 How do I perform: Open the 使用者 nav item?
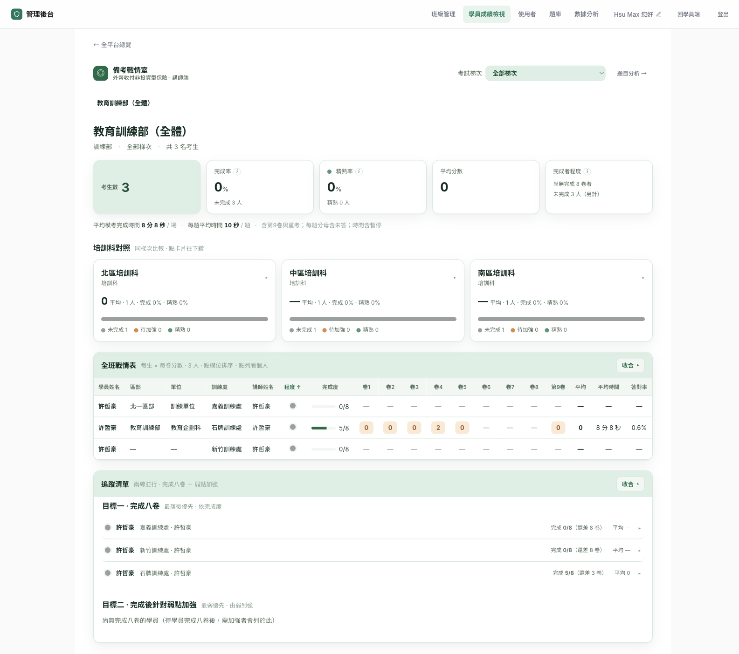click(527, 14)
